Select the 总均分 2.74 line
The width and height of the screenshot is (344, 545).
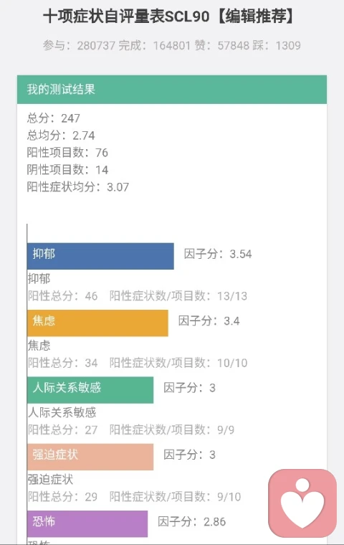[61, 136]
